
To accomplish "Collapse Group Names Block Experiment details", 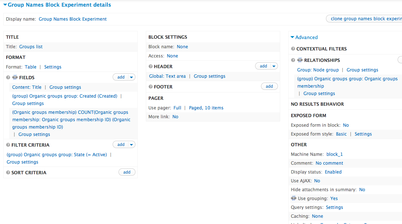I will [5, 5].
